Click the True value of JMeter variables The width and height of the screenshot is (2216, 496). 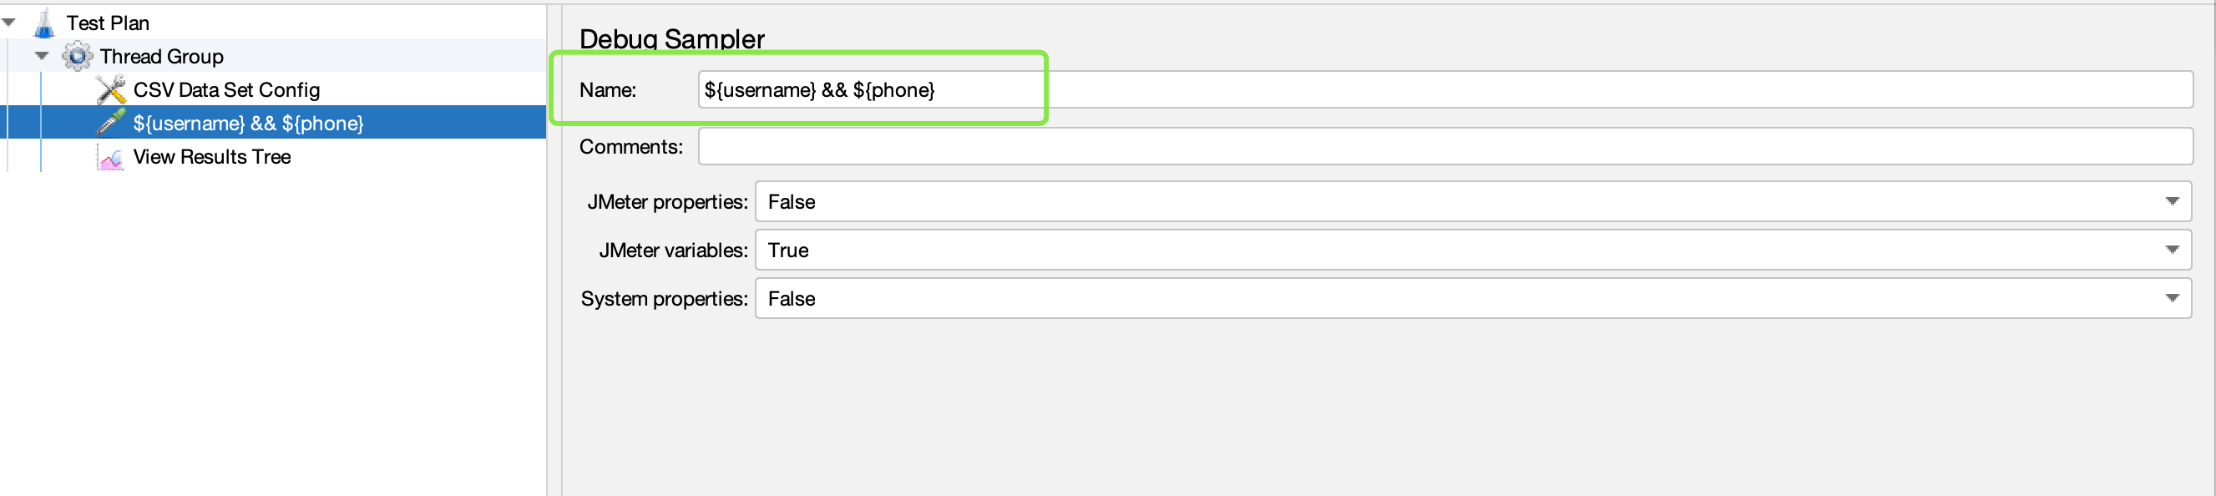click(788, 251)
